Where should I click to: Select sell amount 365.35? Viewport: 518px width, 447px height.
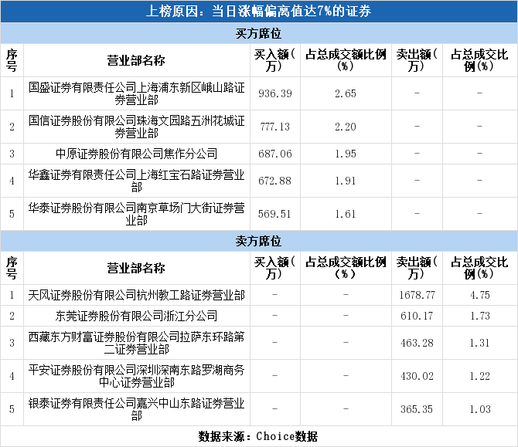coord(417,409)
